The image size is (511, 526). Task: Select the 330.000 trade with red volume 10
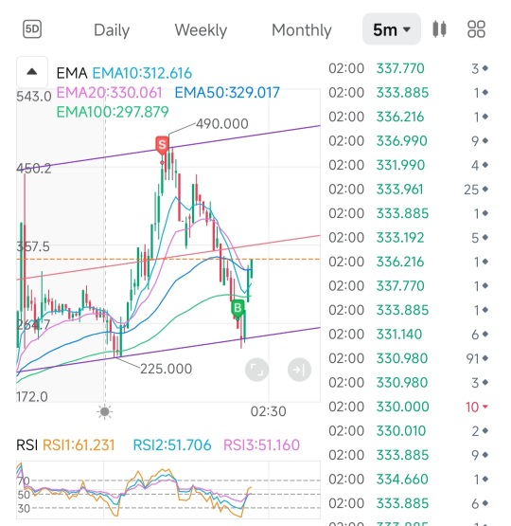point(408,407)
